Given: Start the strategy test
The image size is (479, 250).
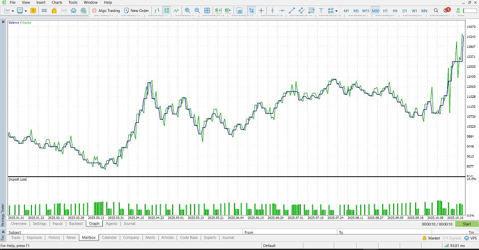Looking at the screenshot, I should coord(467,224).
